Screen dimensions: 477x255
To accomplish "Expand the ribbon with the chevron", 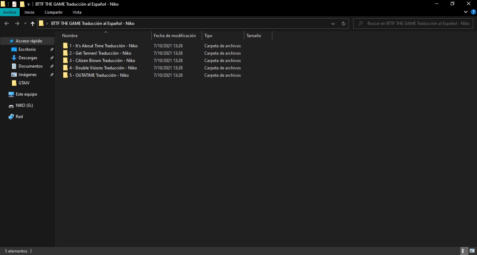I will click(x=466, y=12).
